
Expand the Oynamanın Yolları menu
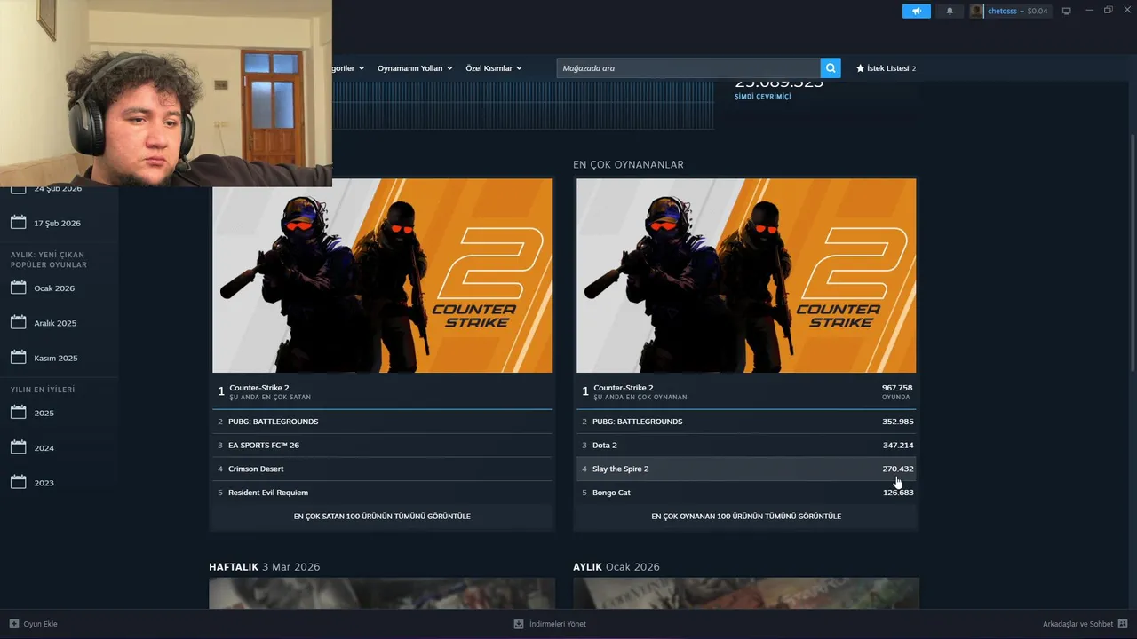click(x=415, y=68)
